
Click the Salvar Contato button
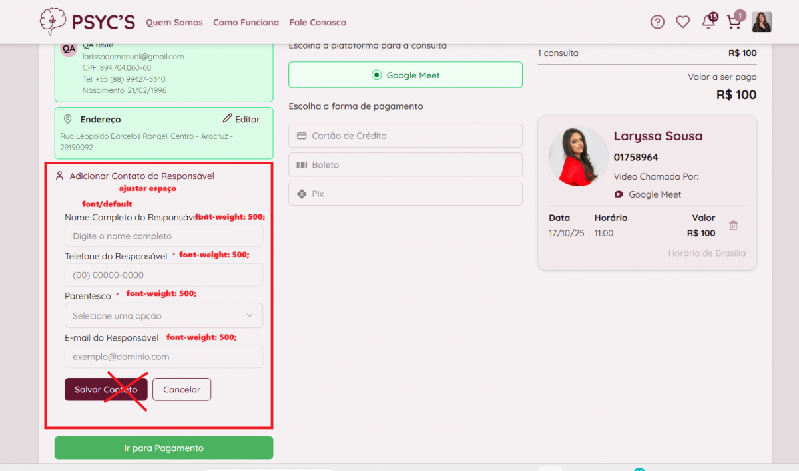pos(106,390)
